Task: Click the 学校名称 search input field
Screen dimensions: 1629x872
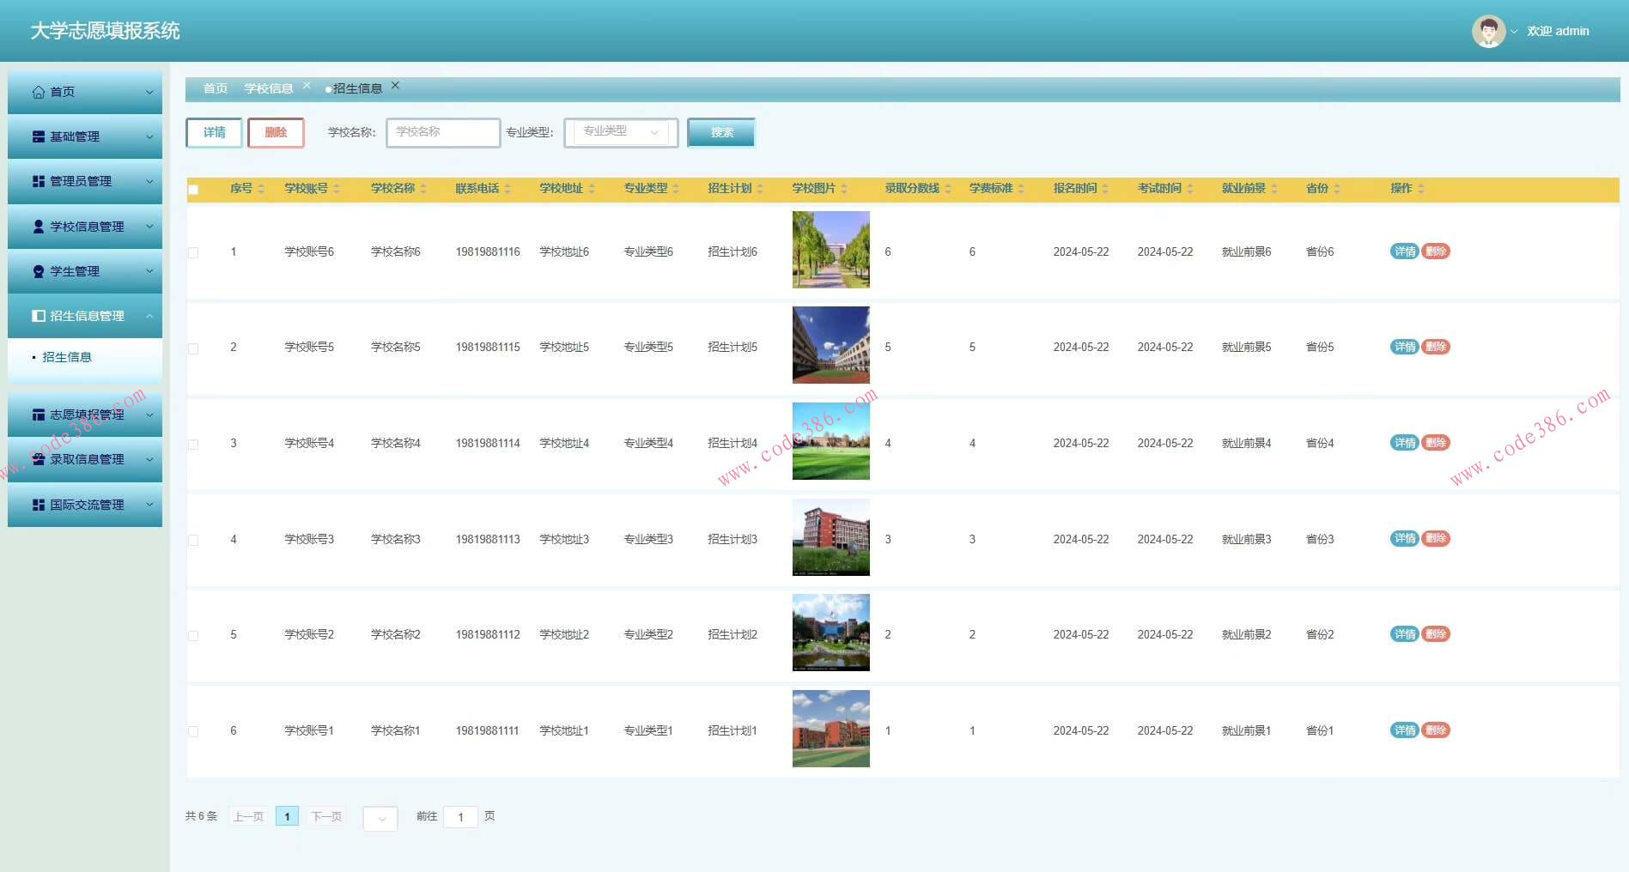Action: [x=443, y=132]
